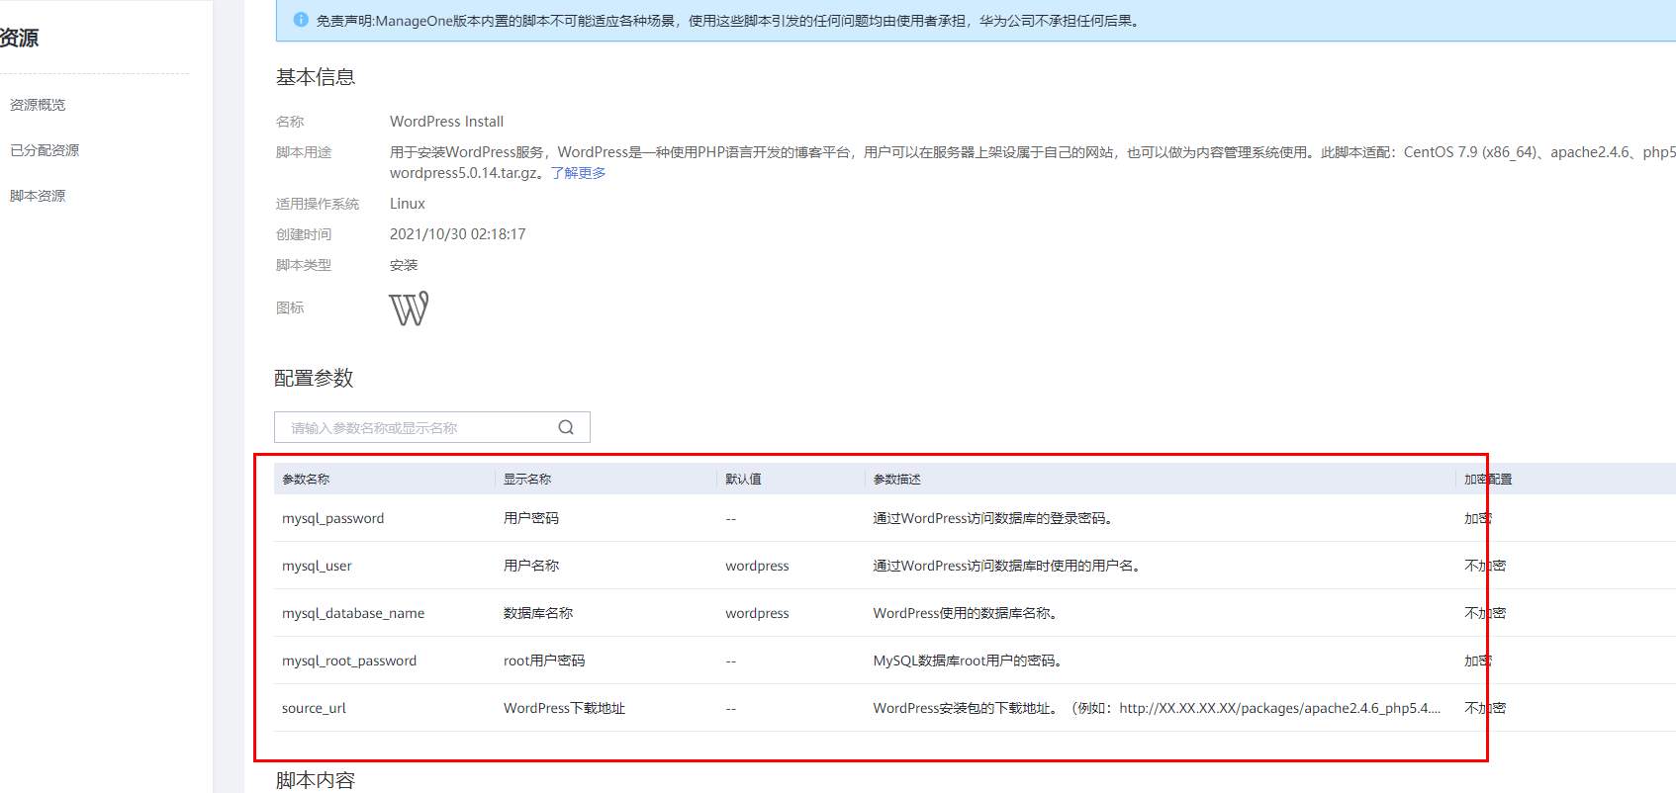Click the encryption value in source_url row
1676x793 pixels.
pos(1485,708)
